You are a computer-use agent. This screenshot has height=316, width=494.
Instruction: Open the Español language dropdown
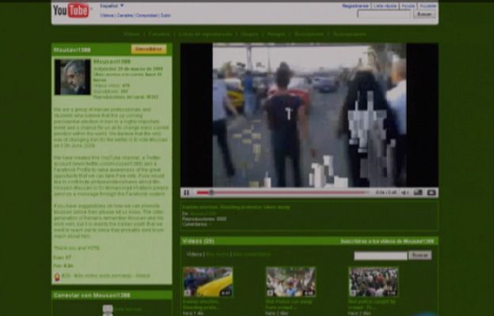[x=112, y=6]
